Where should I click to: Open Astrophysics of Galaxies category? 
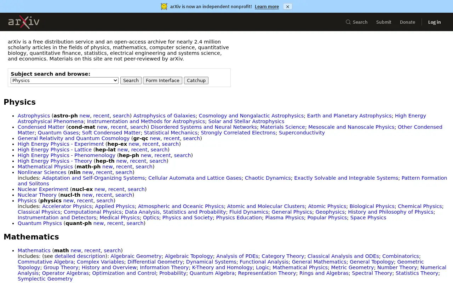click(164, 116)
